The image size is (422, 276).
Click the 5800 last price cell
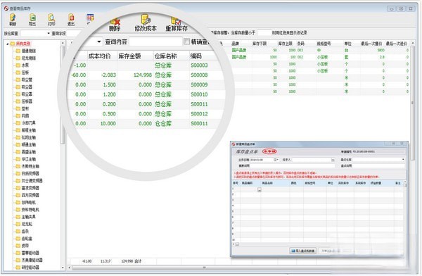[x=381, y=50]
